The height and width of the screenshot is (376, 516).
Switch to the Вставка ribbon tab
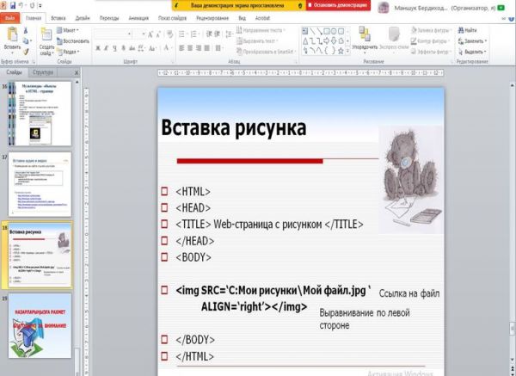click(x=58, y=17)
